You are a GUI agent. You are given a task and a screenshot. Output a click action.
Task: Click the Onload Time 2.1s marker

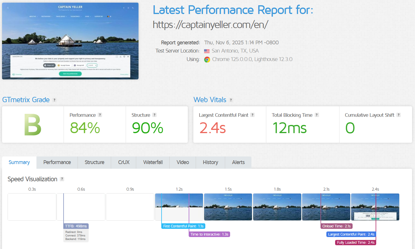(x=337, y=226)
